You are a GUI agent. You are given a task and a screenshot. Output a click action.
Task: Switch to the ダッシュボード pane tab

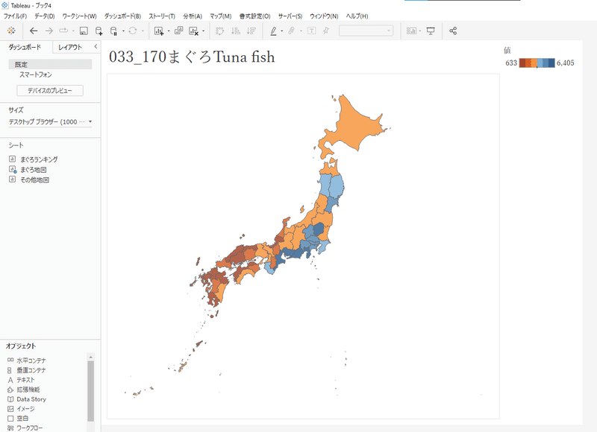(x=25, y=47)
